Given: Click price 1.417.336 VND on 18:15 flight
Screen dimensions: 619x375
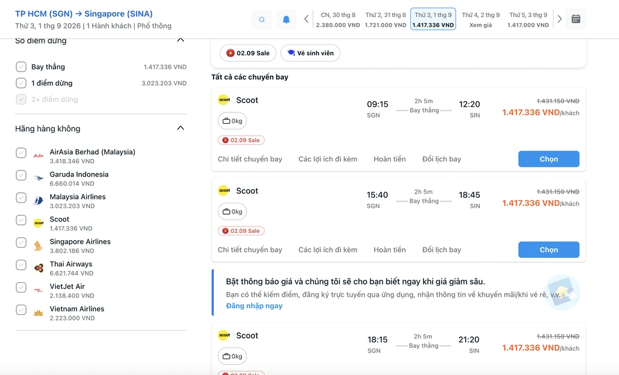Looking at the screenshot, I should 530,348.
